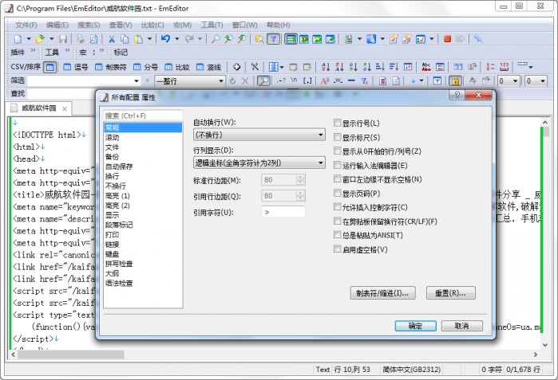Viewport: 558px width, 380px height.
Task: Click the Cut scissors icon
Action: (112, 39)
